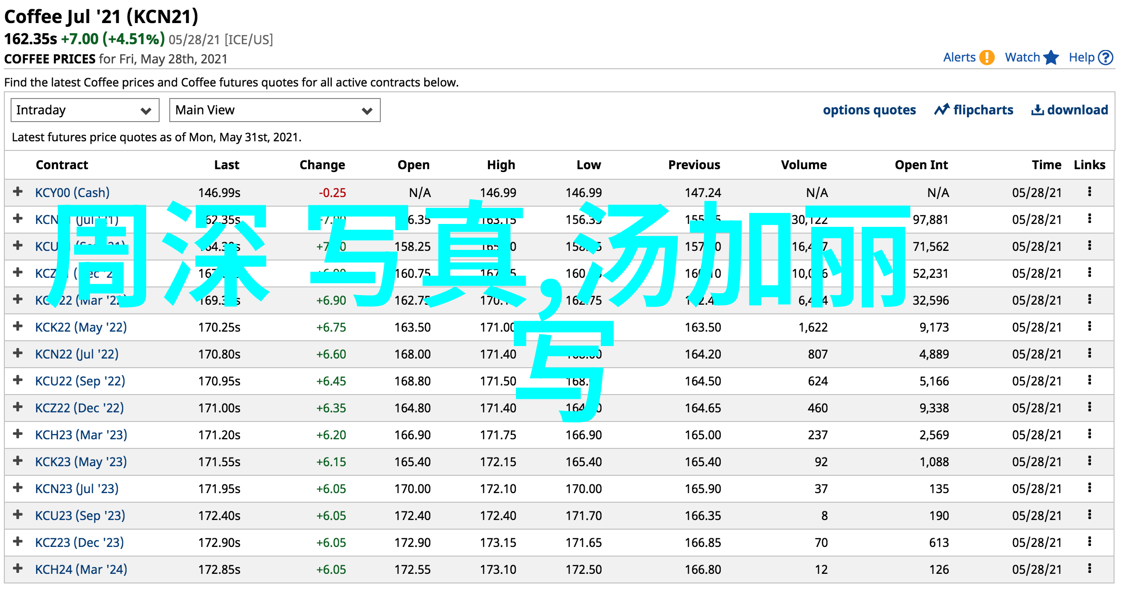Open the Intraday dropdown
This screenshot has width=1128, height=595.
(85, 110)
